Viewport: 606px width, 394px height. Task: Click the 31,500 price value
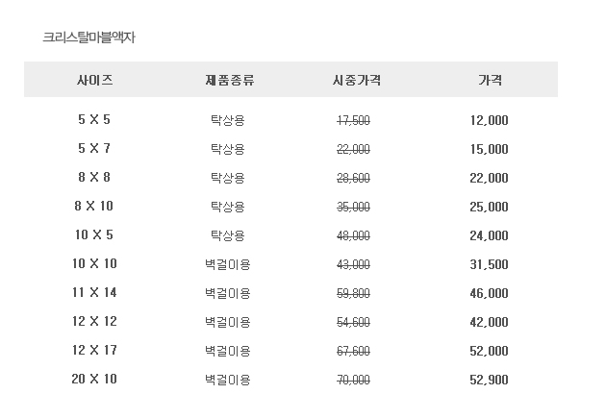pos(489,264)
